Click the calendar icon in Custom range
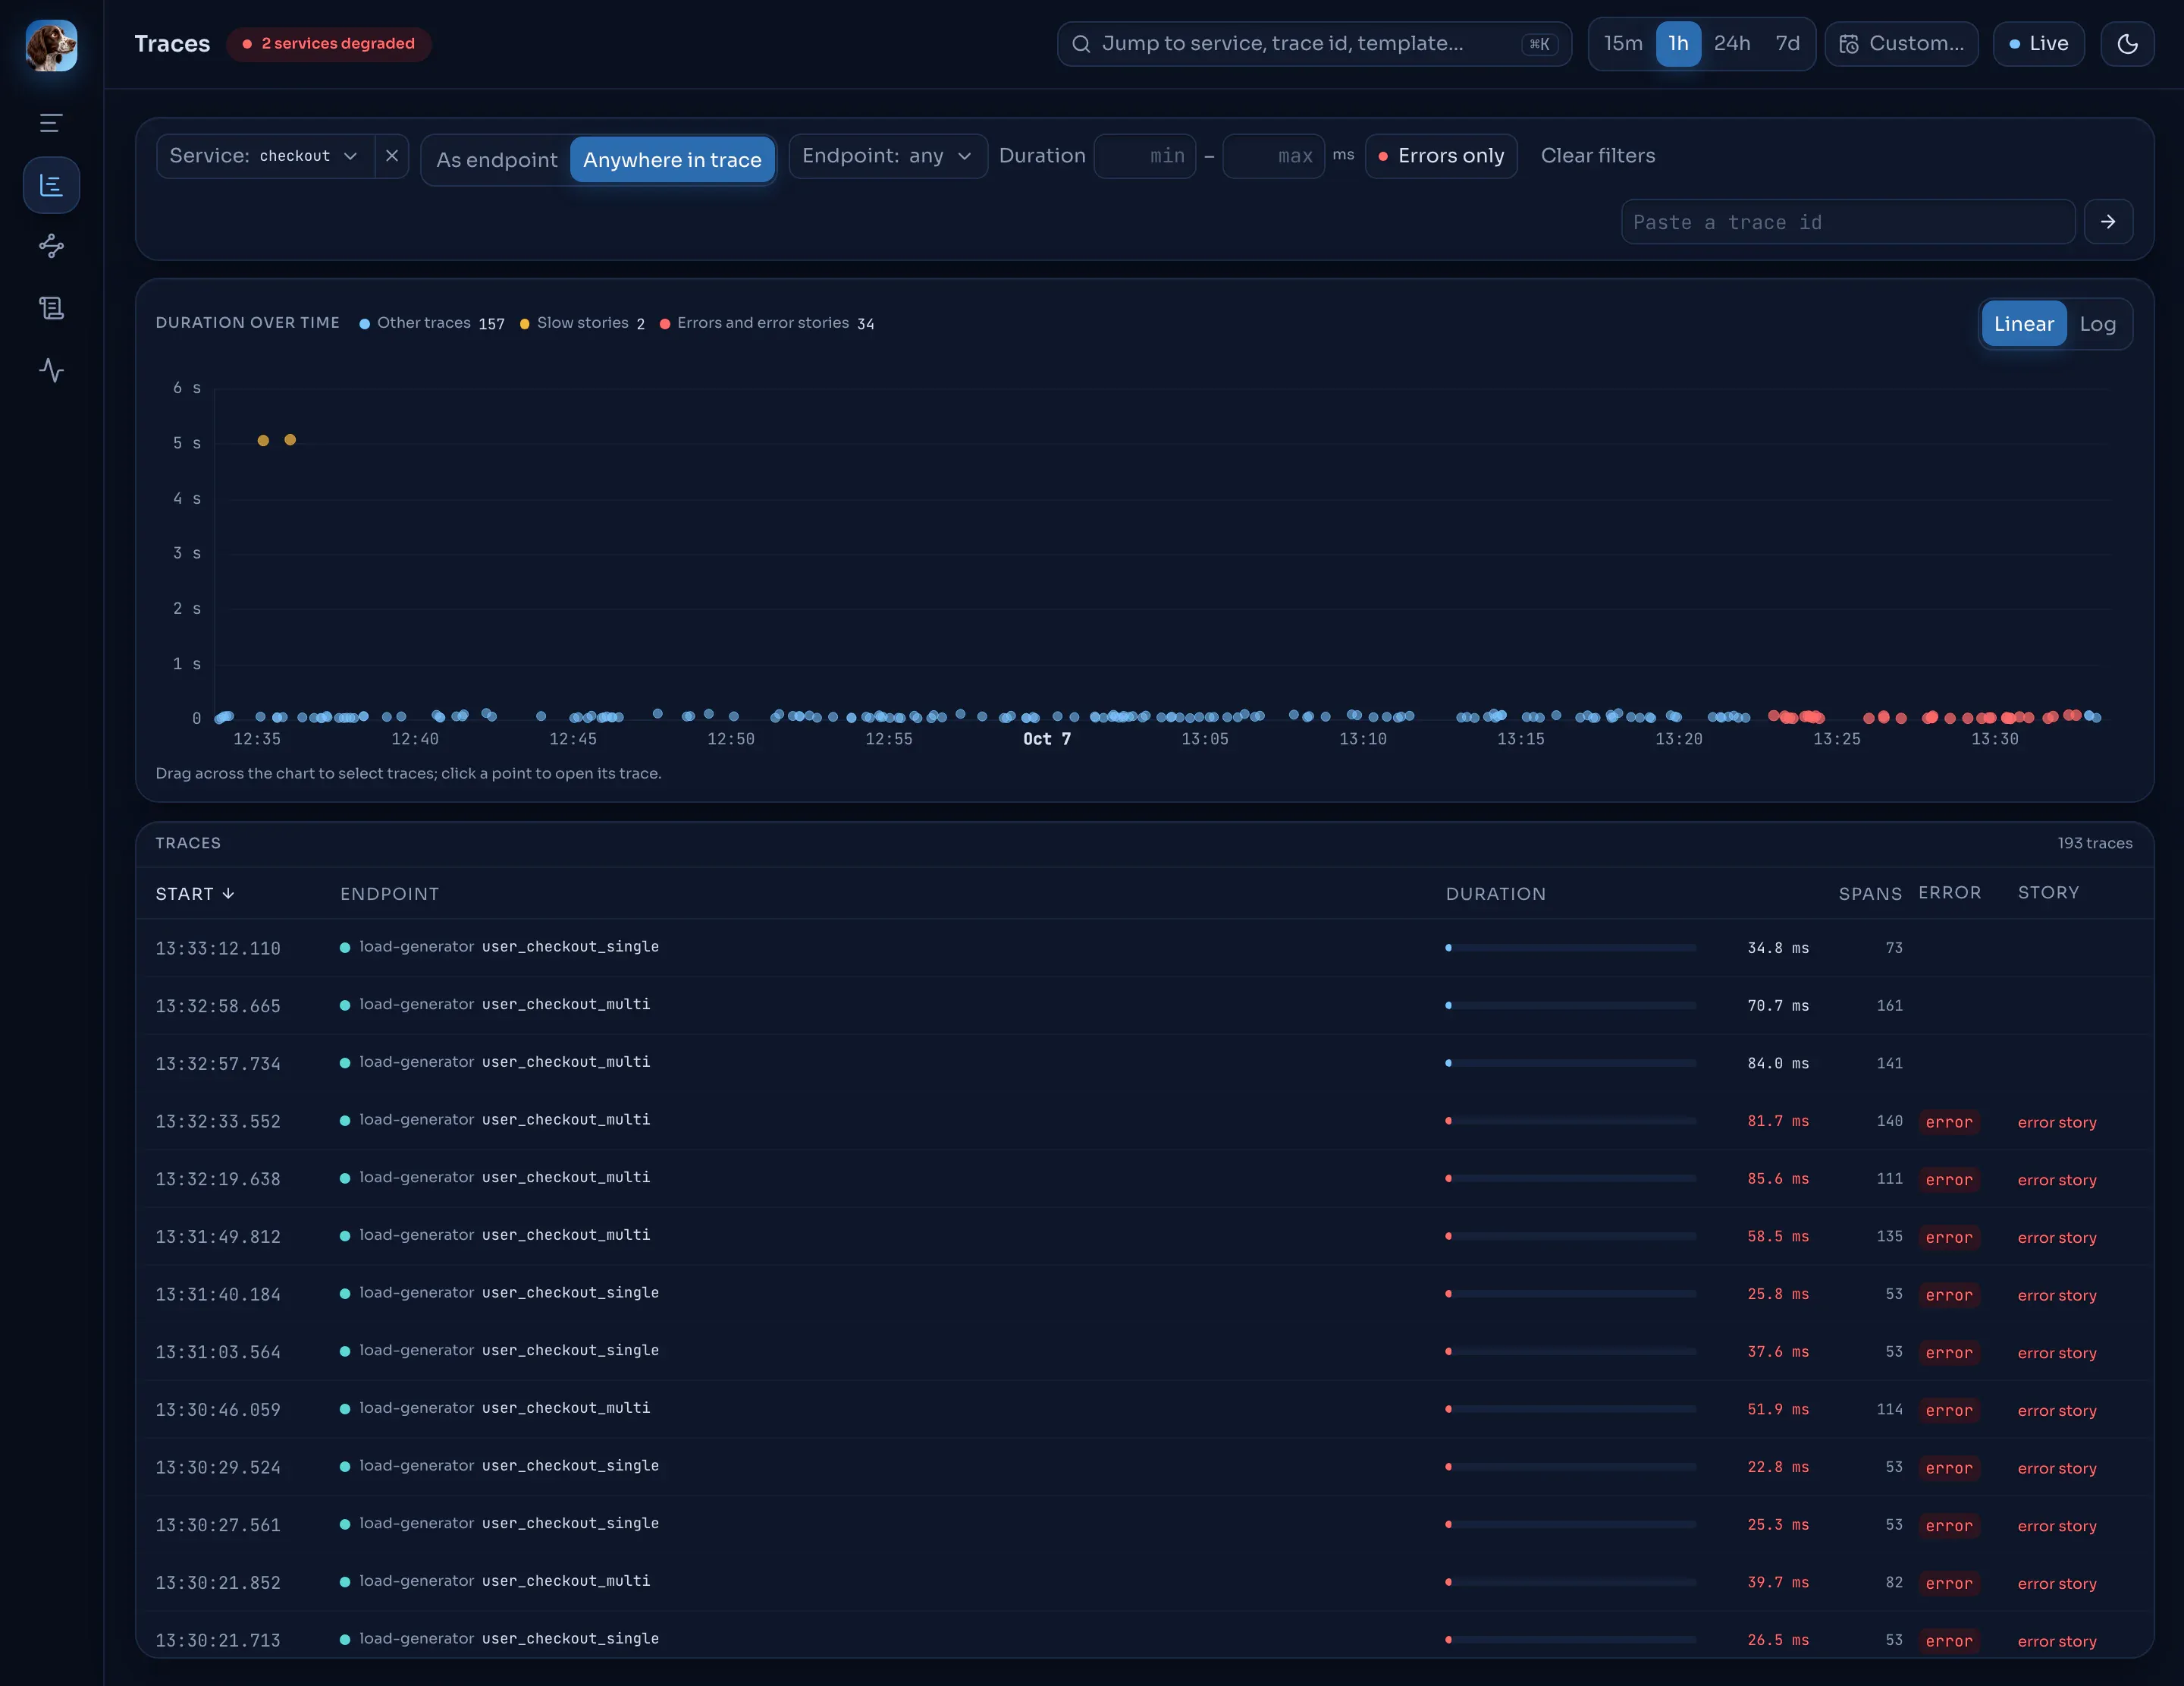This screenshot has height=1686, width=2184. point(1849,44)
